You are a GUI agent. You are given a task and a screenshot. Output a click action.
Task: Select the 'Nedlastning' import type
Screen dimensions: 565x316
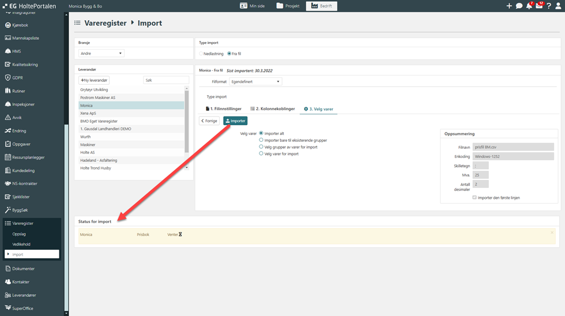pyautogui.click(x=201, y=54)
